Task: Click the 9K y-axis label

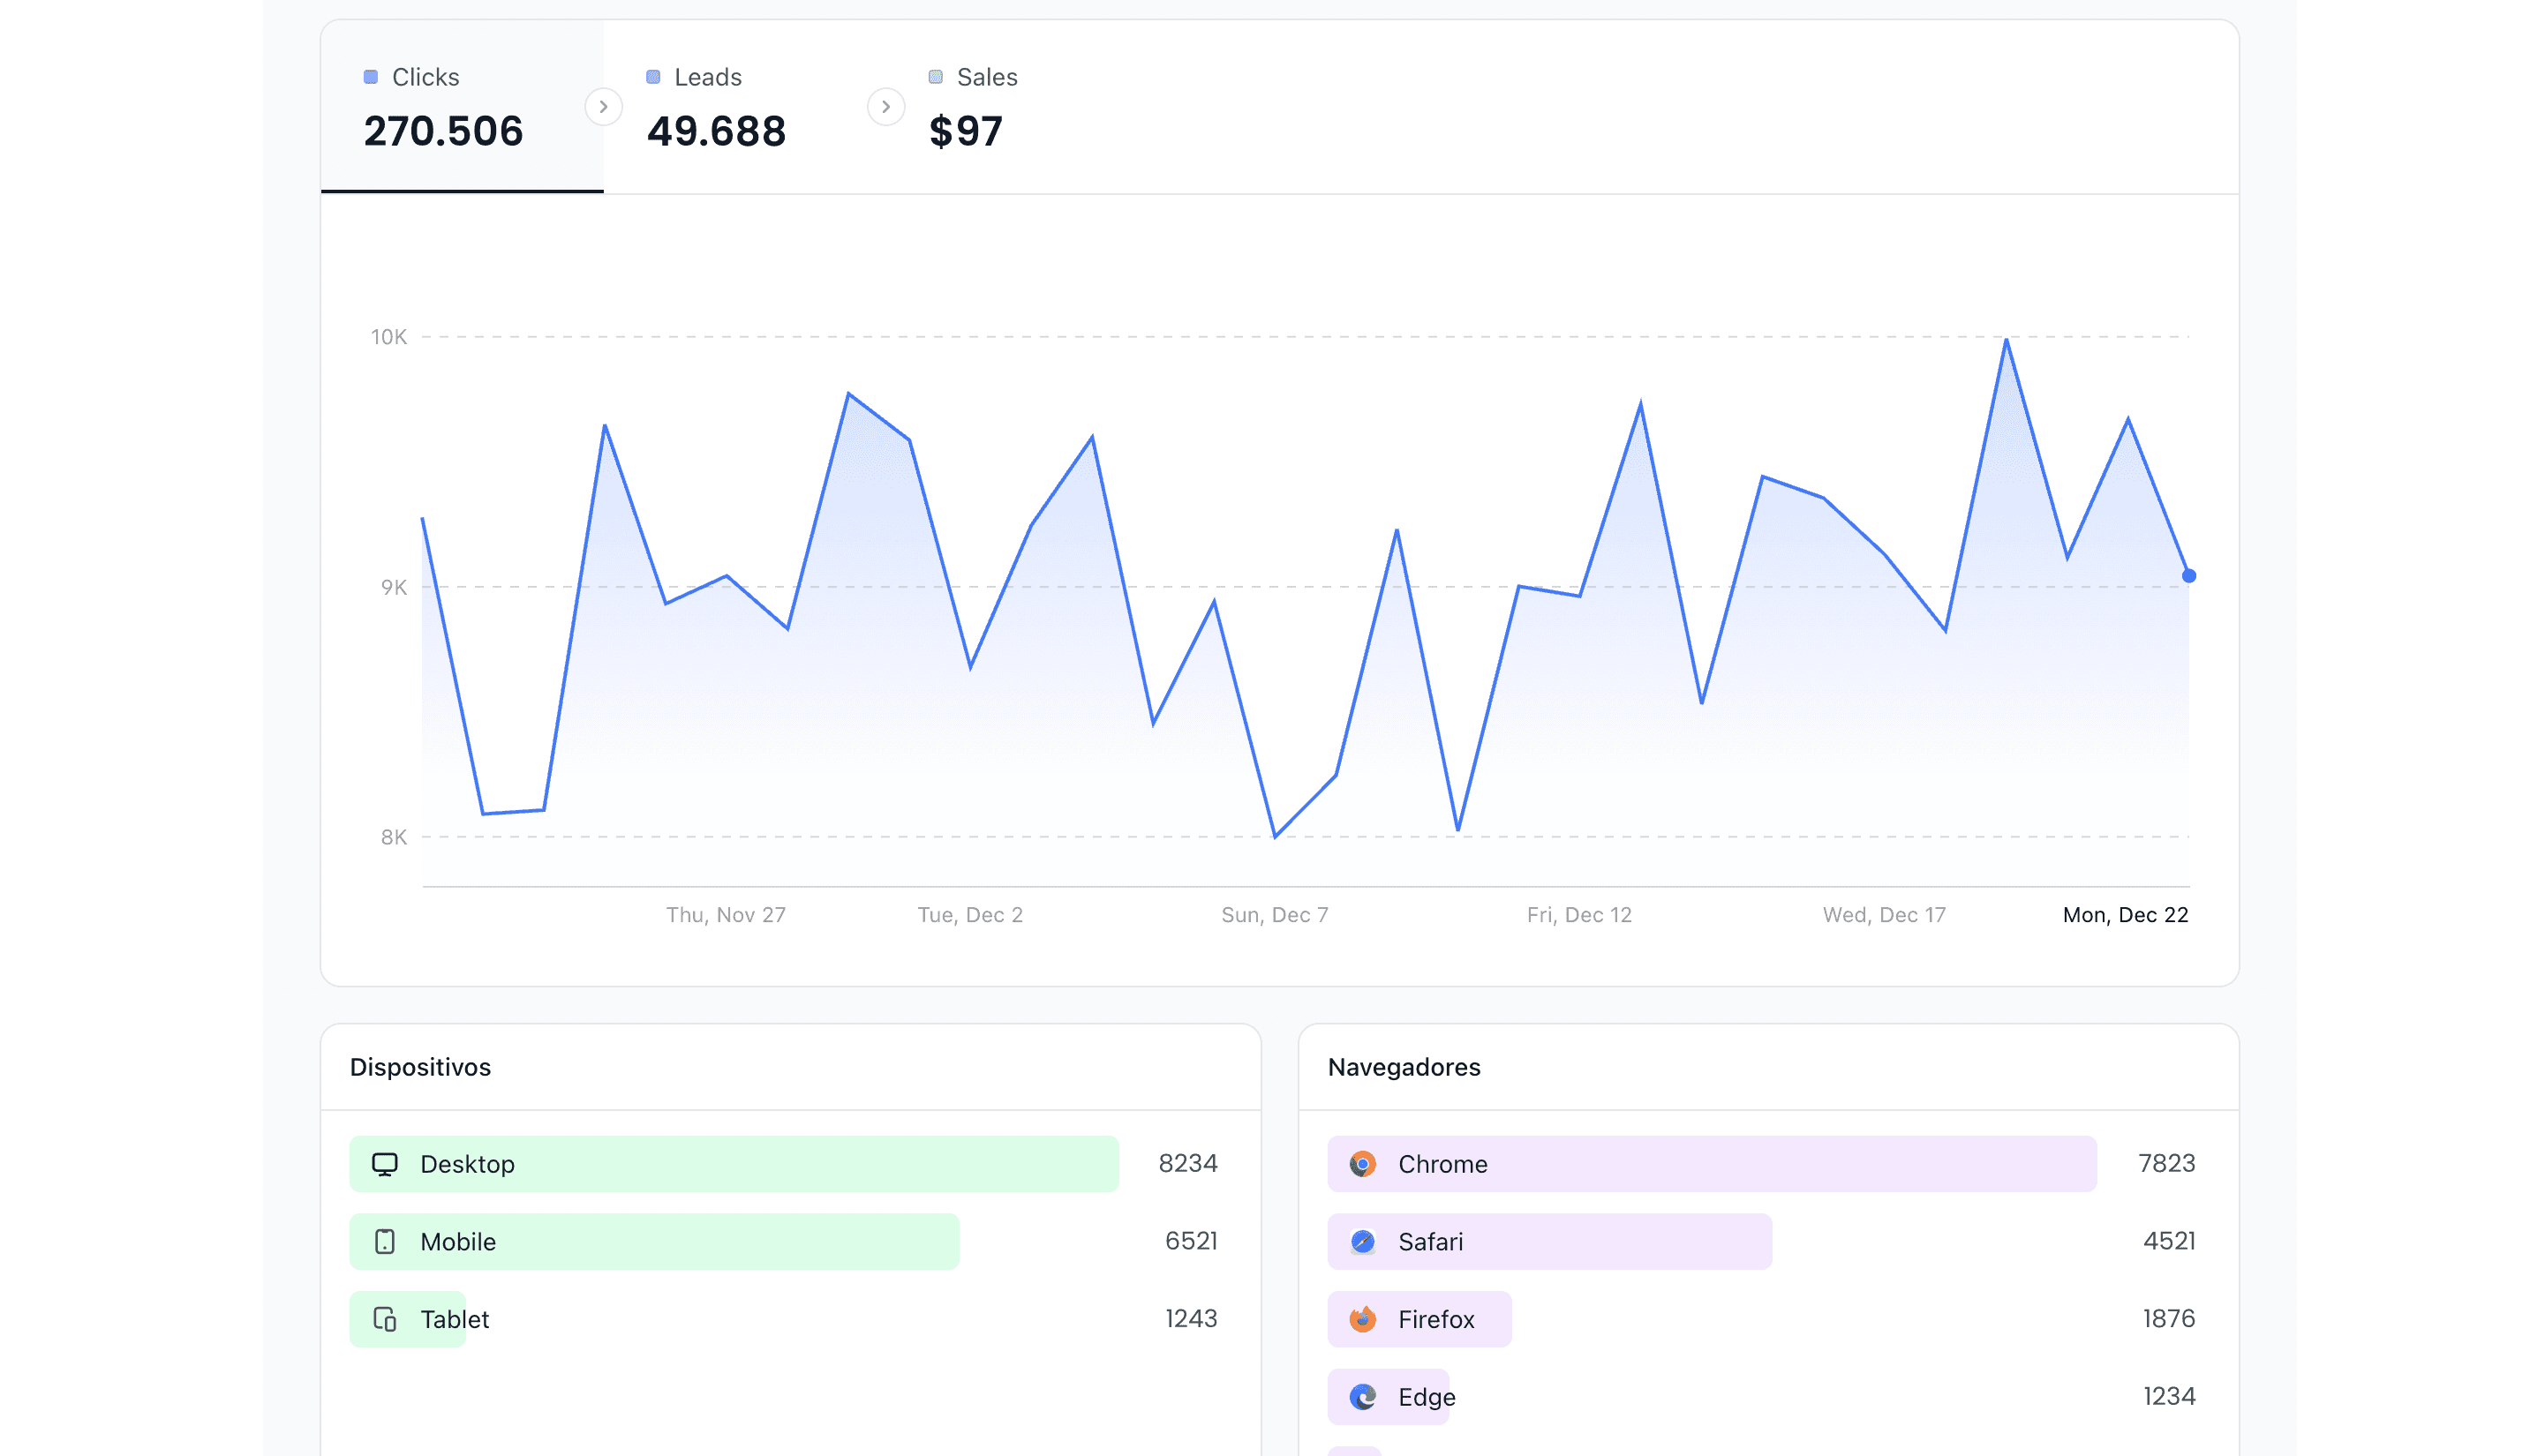Action: click(395, 587)
